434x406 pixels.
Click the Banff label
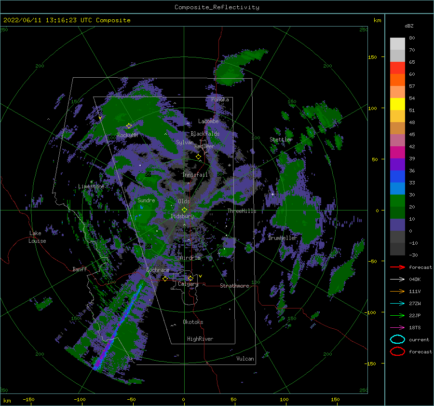tap(80, 269)
